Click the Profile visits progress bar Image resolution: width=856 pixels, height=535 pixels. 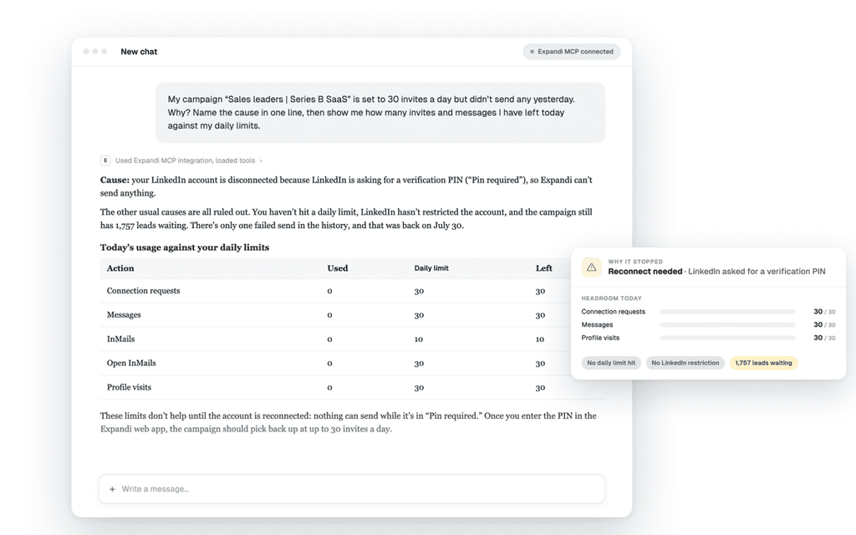[x=727, y=338]
